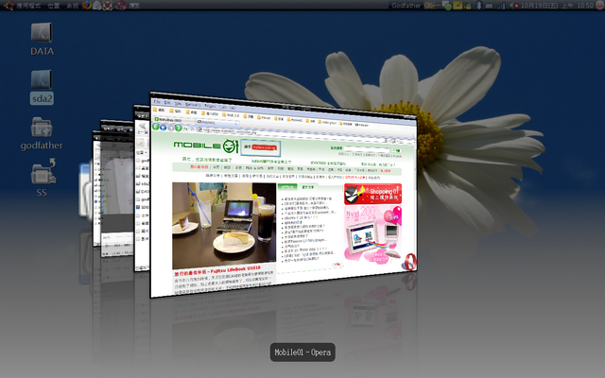The image size is (605, 378).
Task: Open the DATA drive icon on desktop
Action: [x=42, y=39]
